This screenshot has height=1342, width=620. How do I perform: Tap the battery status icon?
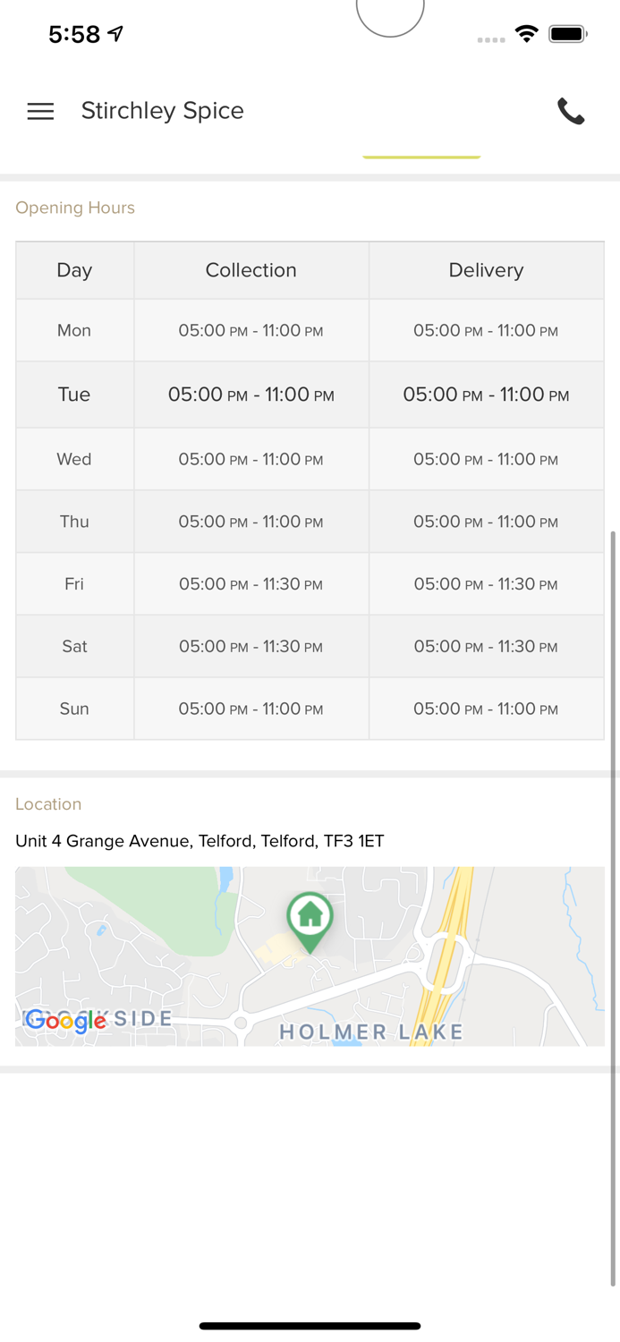(567, 35)
